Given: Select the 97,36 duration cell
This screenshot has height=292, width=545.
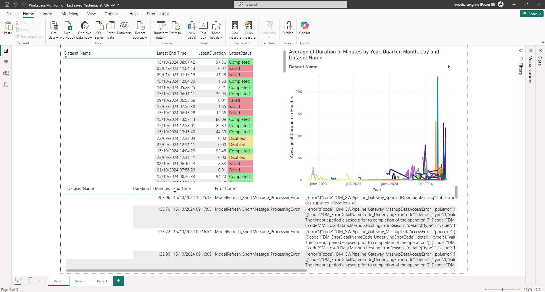Looking at the screenshot, I should click(x=221, y=62).
